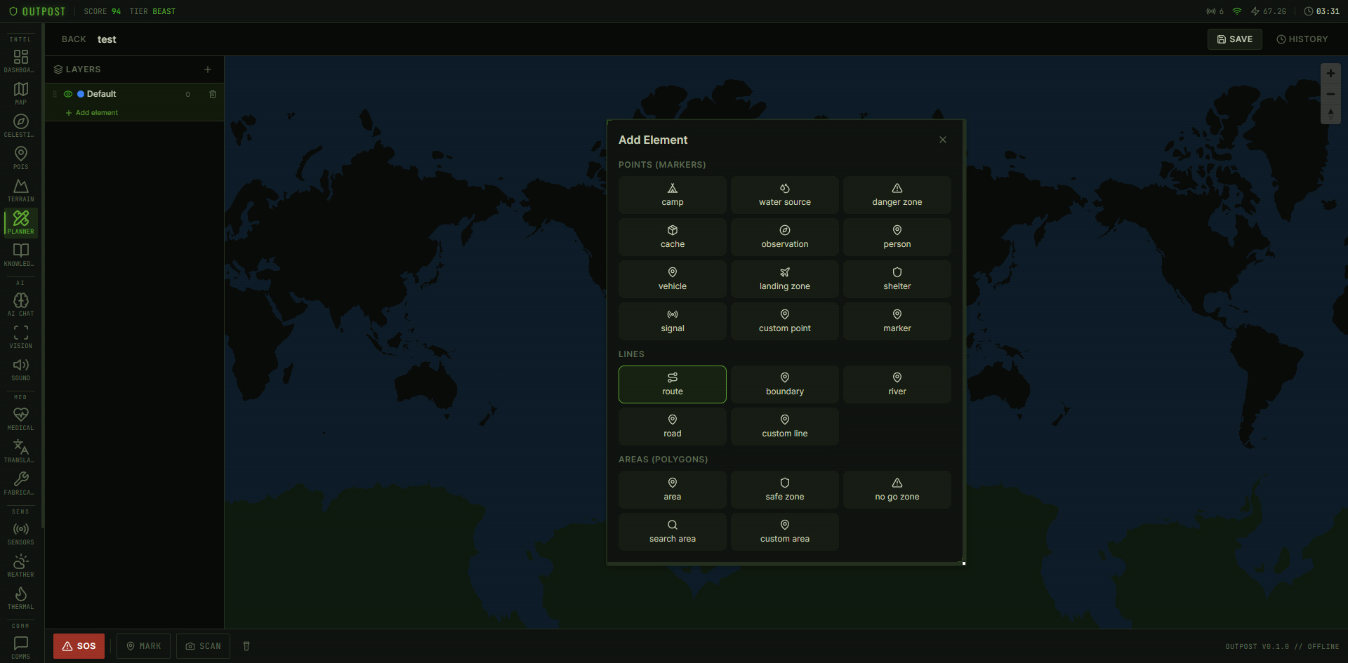Image resolution: width=1348 pixels, height=663 pixels.
Task: Open the Terrain sidebar icon
Action: [x=21, y=190]
